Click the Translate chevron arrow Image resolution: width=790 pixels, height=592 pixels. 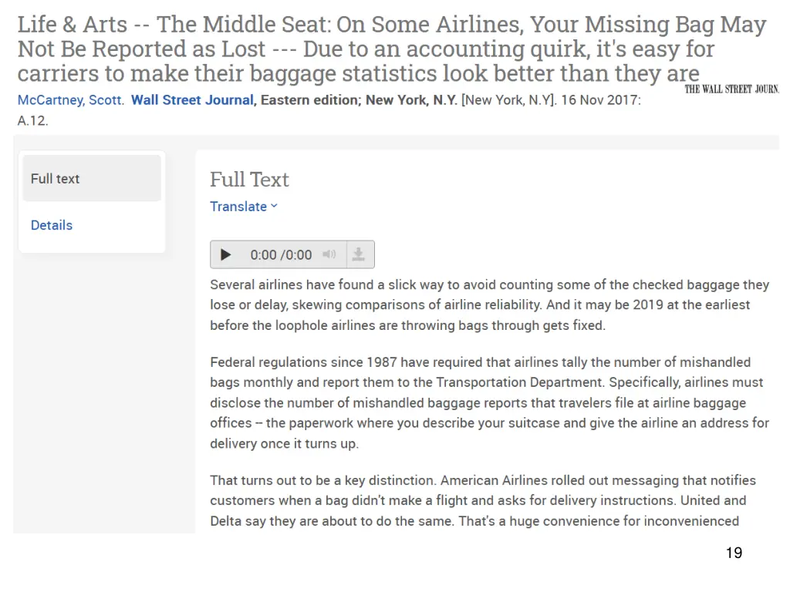[274, 206]
